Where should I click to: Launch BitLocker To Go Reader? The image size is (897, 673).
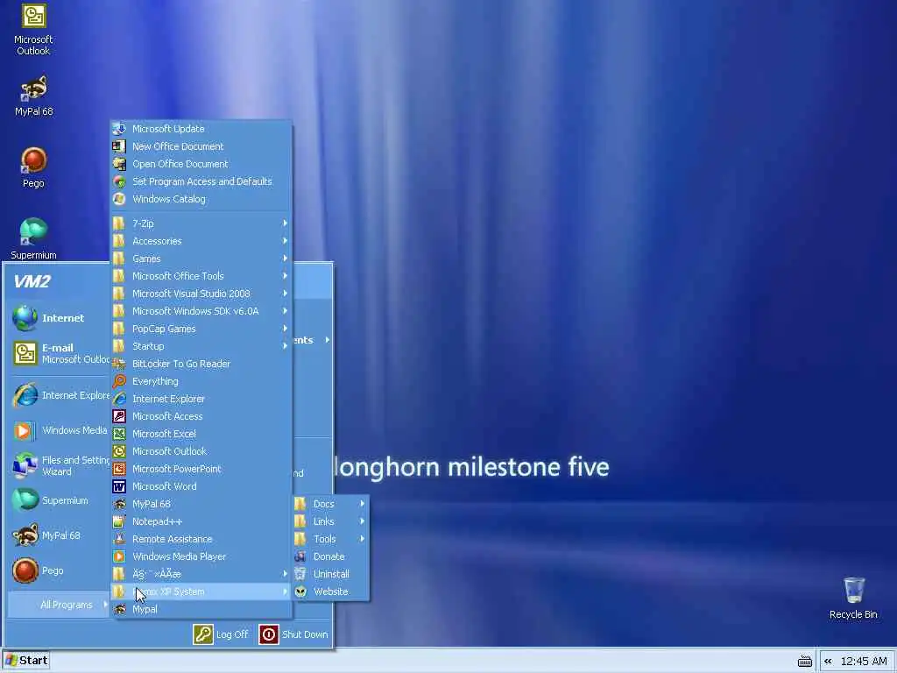(201, 364)
